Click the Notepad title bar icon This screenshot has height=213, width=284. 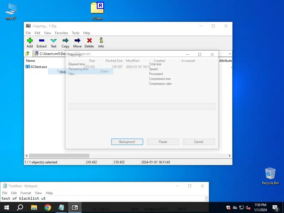point(5,186)
